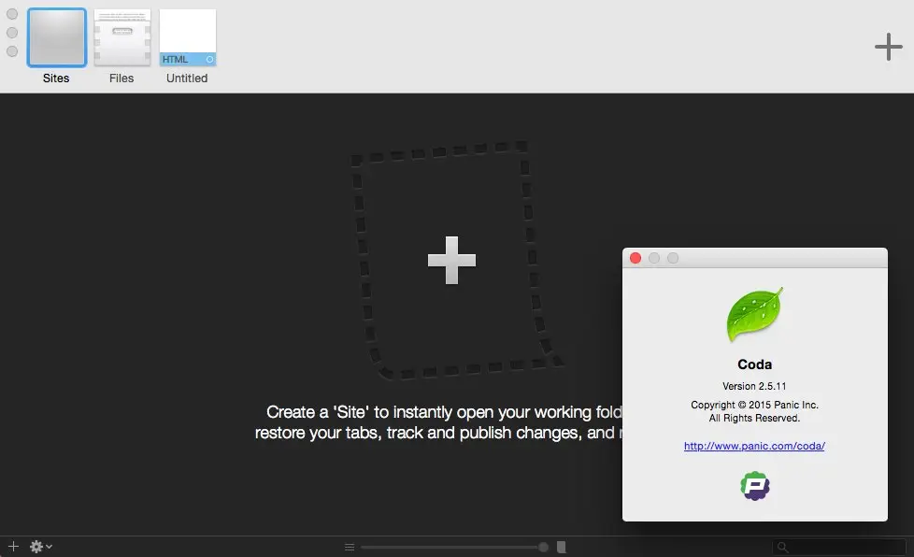The width and height of the screenshot is (914, 557).
Task: Add a new tab with the top-right plus
Action: pyautogui.click(x=889, y=47)
